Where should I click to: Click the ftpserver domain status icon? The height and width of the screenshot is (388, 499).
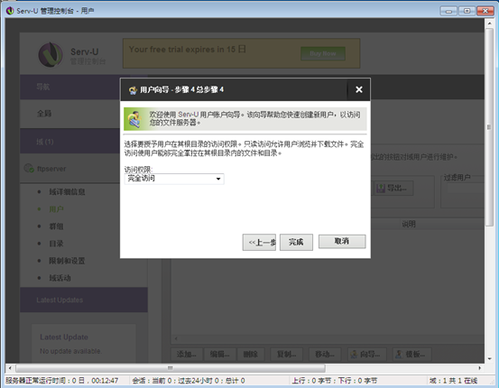coord(29,168)
